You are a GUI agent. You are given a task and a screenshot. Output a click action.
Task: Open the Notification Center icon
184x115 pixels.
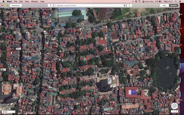[180, 2]
